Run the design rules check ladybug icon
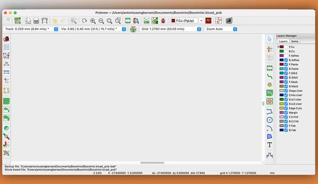 [x=163, y=21]
